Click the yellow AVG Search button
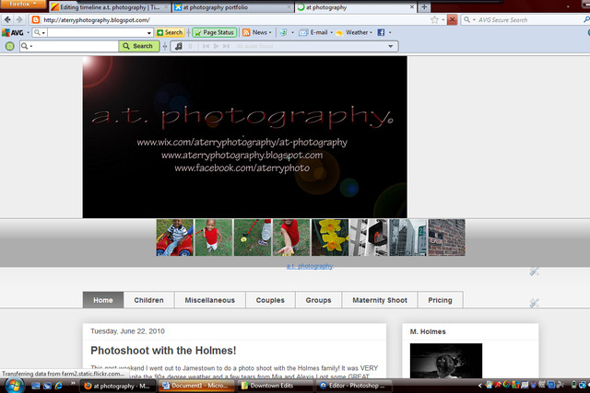 pos(170,33)
